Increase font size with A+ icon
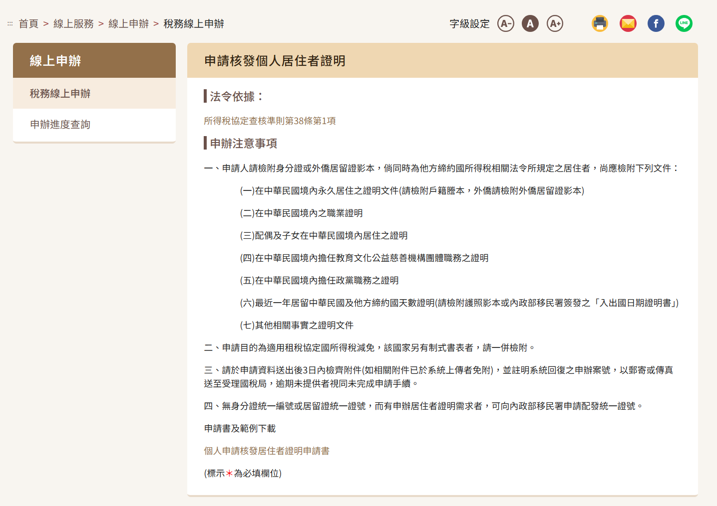This screenshot has height=506, width=717. pos(555,23)
